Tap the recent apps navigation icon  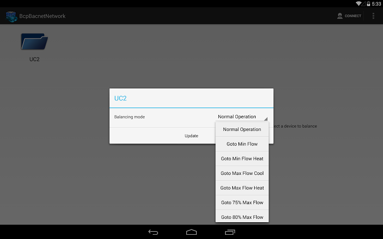tap(230, 232)
